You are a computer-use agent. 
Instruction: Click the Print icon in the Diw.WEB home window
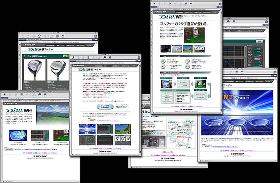pyautogui.click(x=39, y=94)
